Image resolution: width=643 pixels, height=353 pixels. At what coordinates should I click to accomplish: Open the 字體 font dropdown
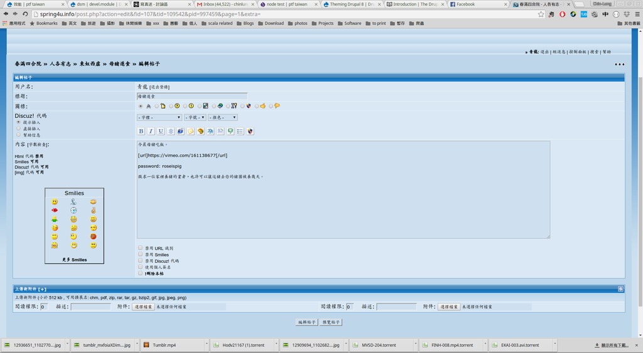[x=159, y=117]
